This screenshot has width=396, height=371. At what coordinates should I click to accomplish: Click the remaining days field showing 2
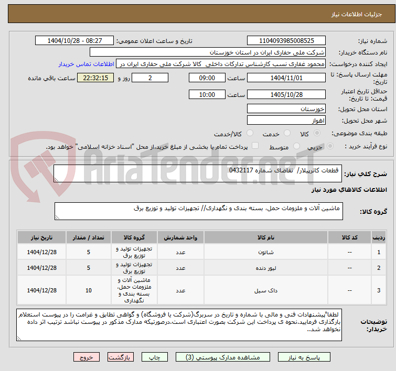point(150,78)
